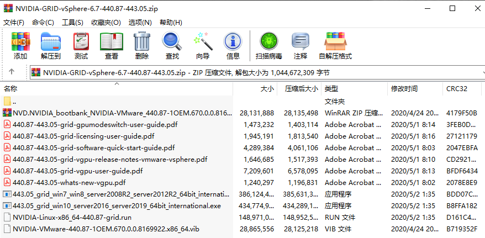
Task: Select the parent folder '..' icon
Action: (7, 102)
